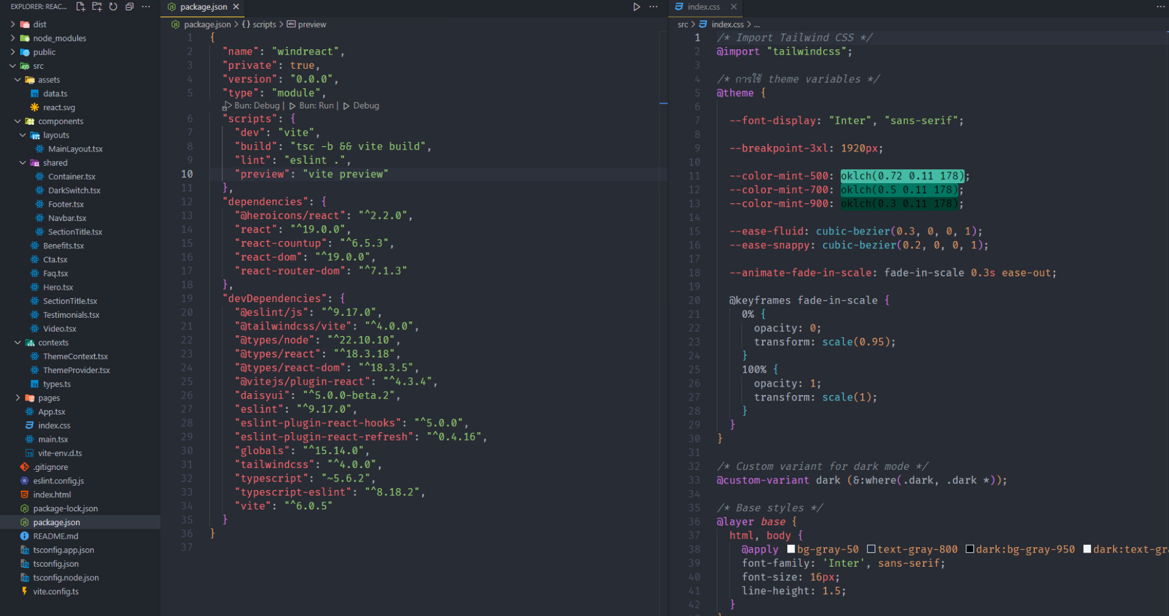Viewport: 1169px width, 616px height.
Task: Close the index.css tab
Action: [x=734, y=7]
